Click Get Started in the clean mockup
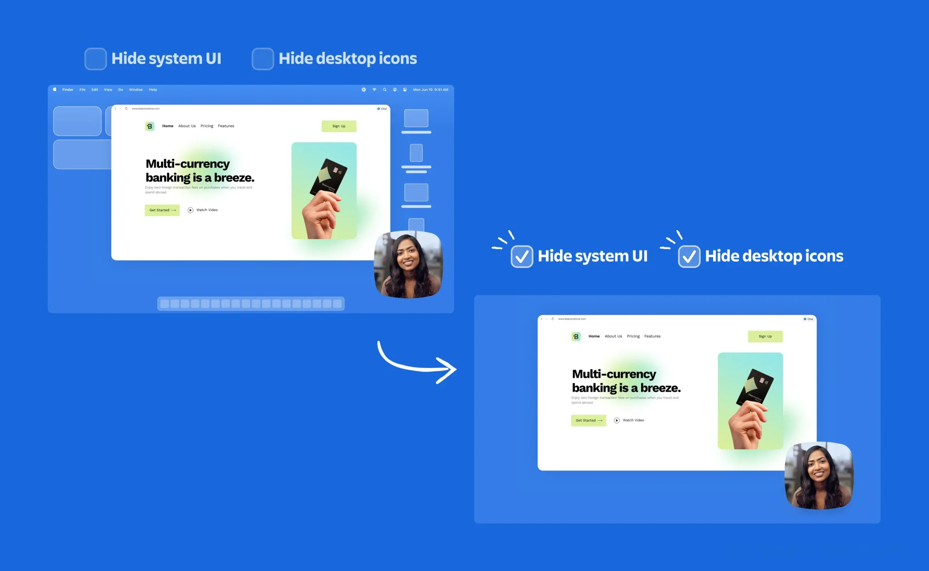The image size is (929, 571). [x=589, y=420]
